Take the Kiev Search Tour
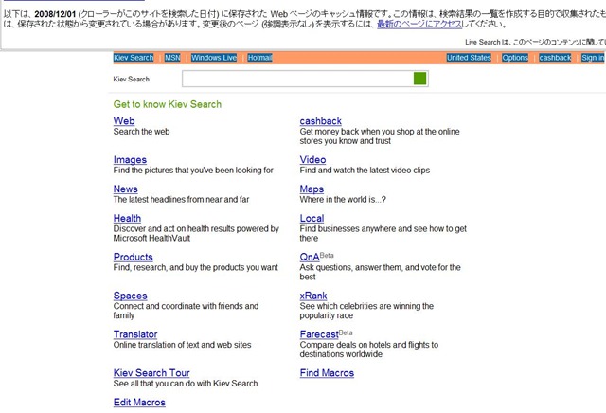The image size is (606, 413). tap(151, 373)
